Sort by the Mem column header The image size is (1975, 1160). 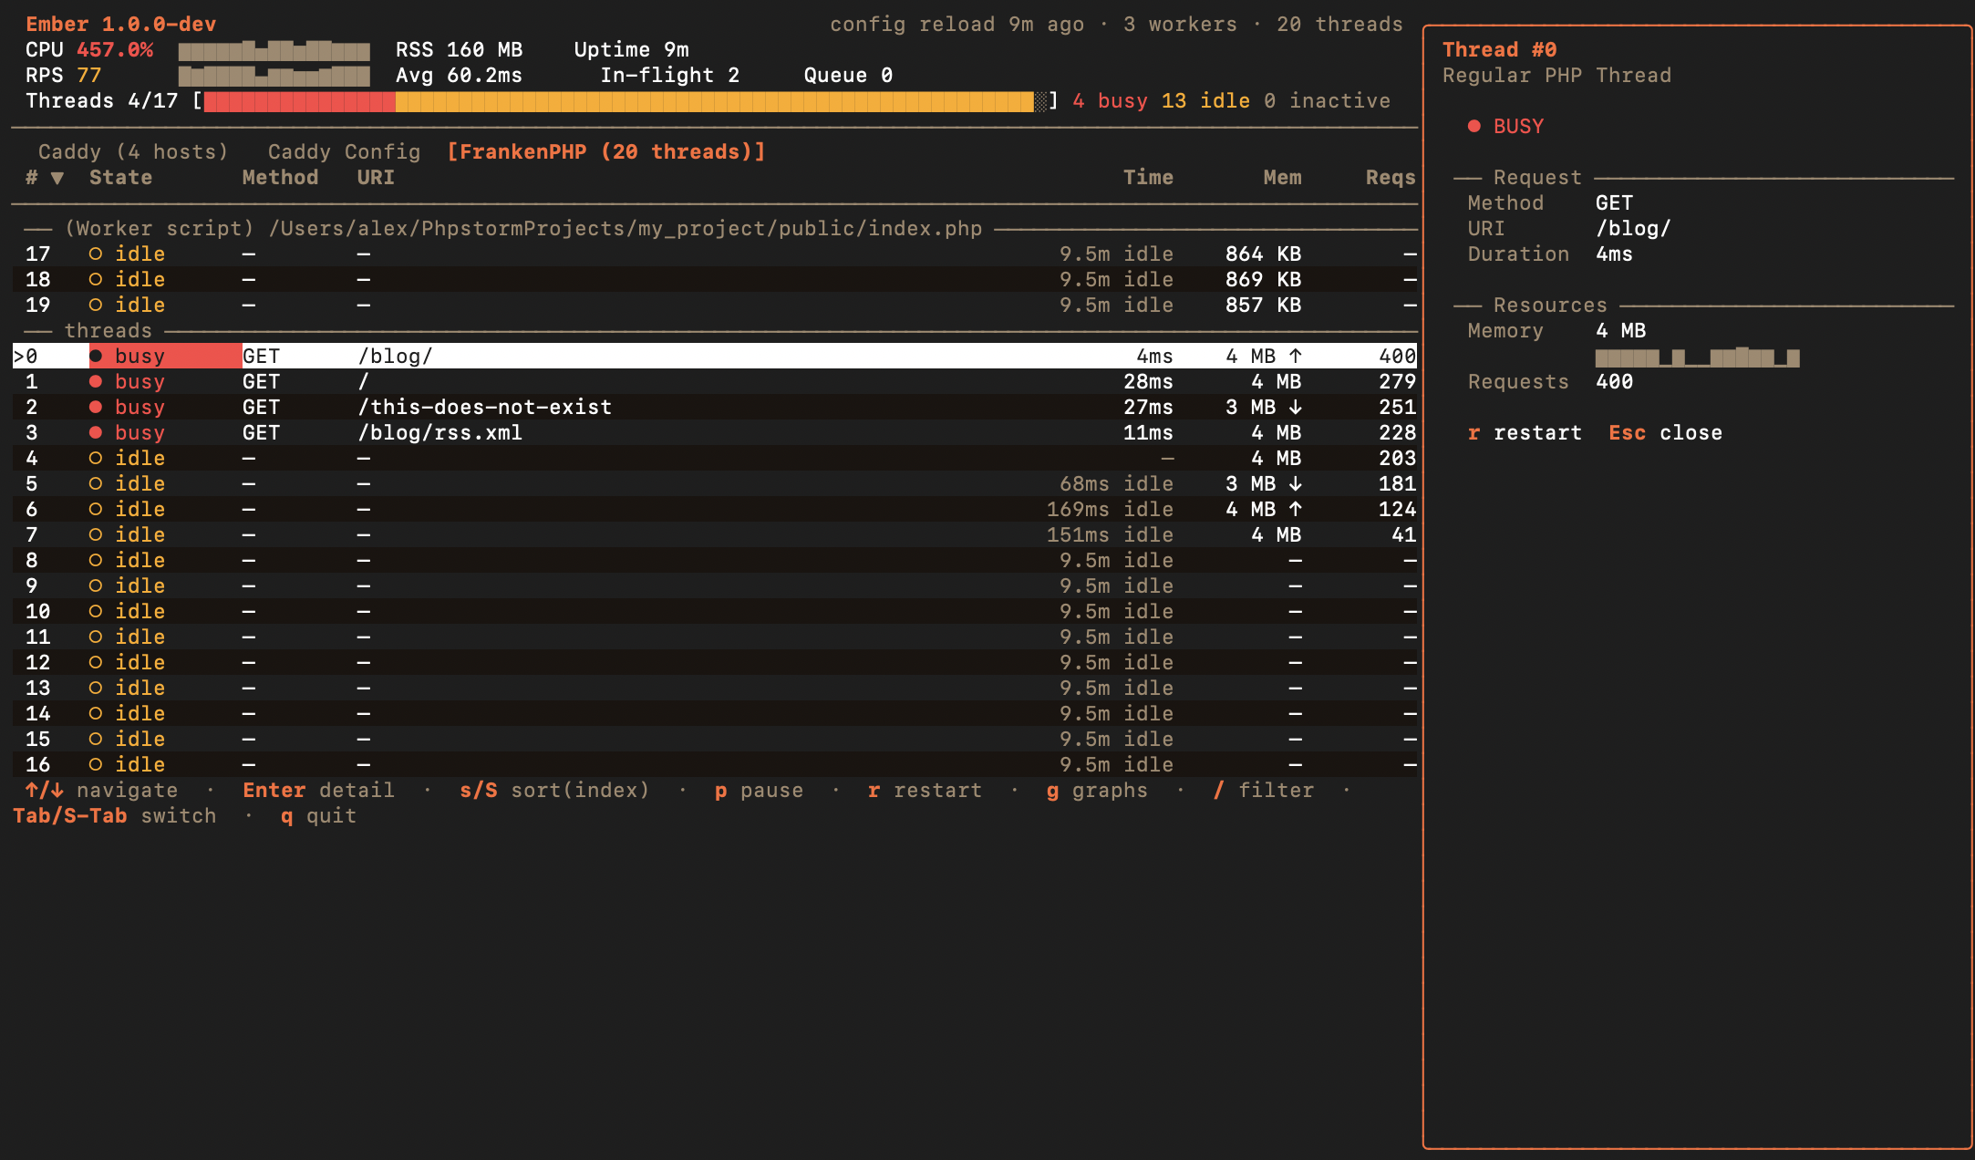click(x=1281, y=178)
